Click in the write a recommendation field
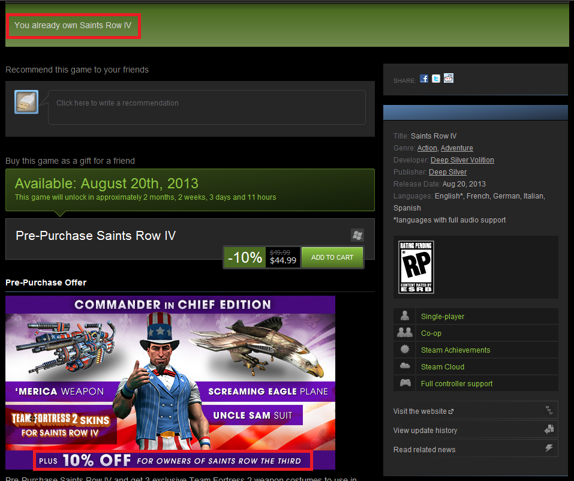574x481 pixels. 207,107
